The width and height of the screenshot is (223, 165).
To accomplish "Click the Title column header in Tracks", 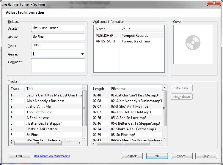I will point(54,89).
